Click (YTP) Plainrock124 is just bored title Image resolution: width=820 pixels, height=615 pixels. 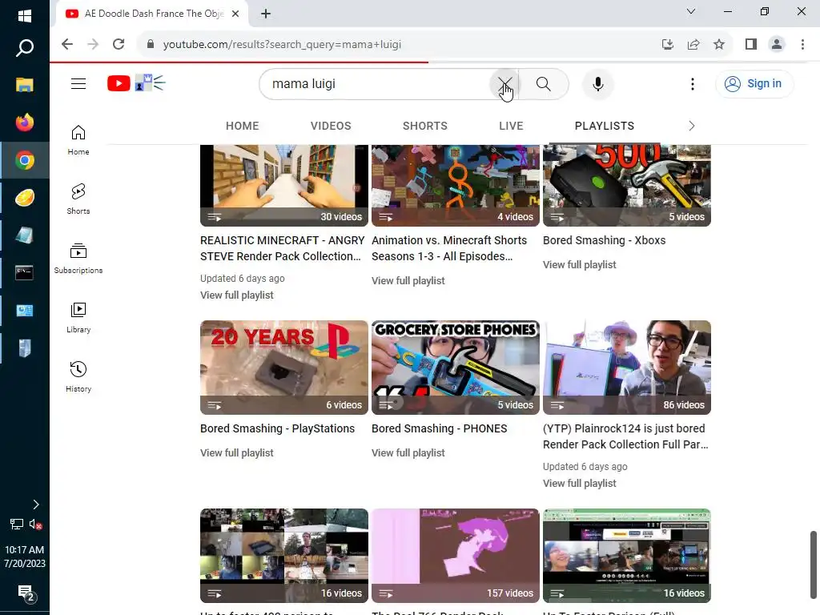coord(625,436)
